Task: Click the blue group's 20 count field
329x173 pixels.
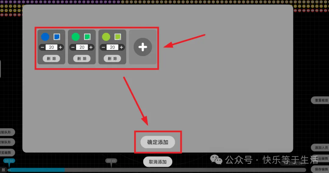Action: click(x=51, y=47)
